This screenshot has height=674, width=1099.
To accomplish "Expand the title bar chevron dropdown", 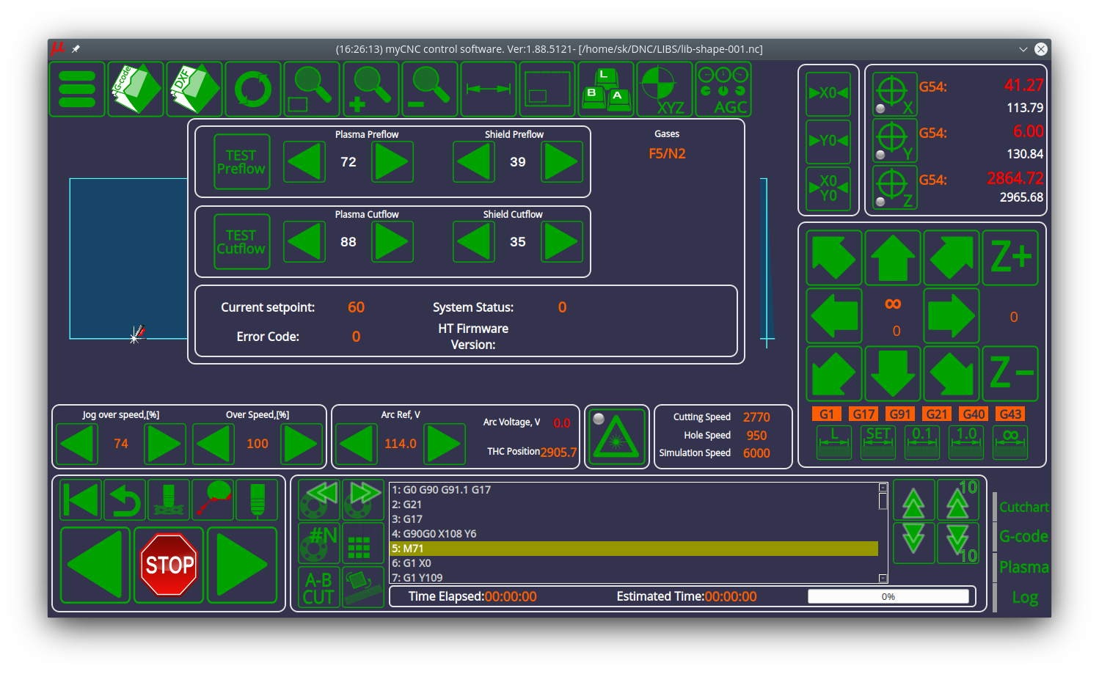I will (x=1023, y=49).
